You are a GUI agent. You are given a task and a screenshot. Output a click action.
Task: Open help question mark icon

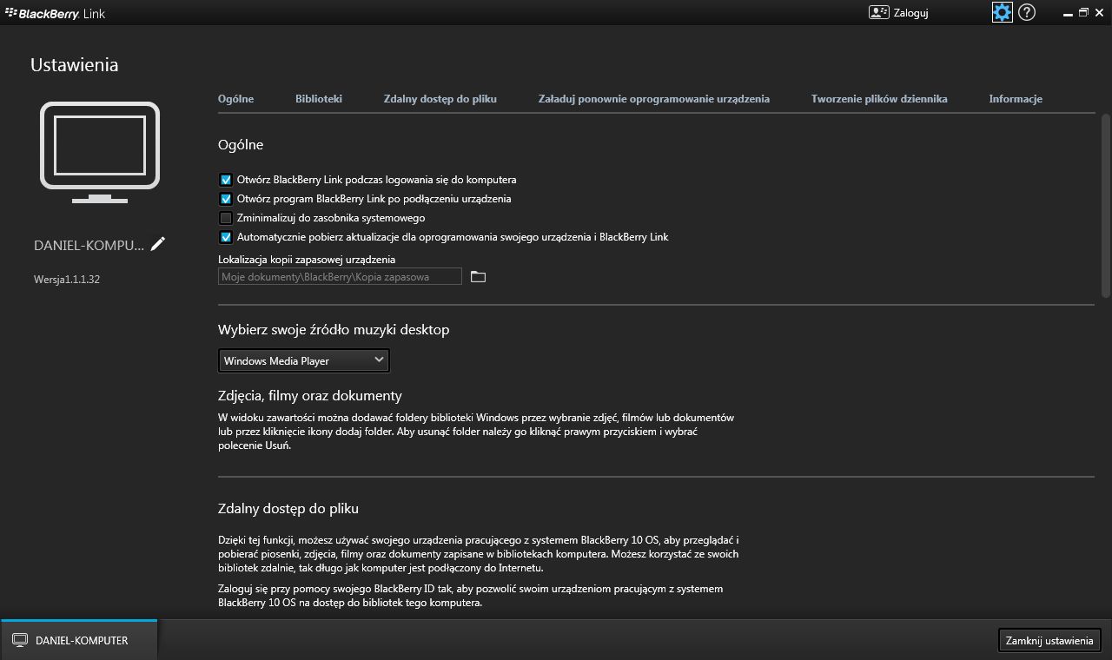(1027, 12)
